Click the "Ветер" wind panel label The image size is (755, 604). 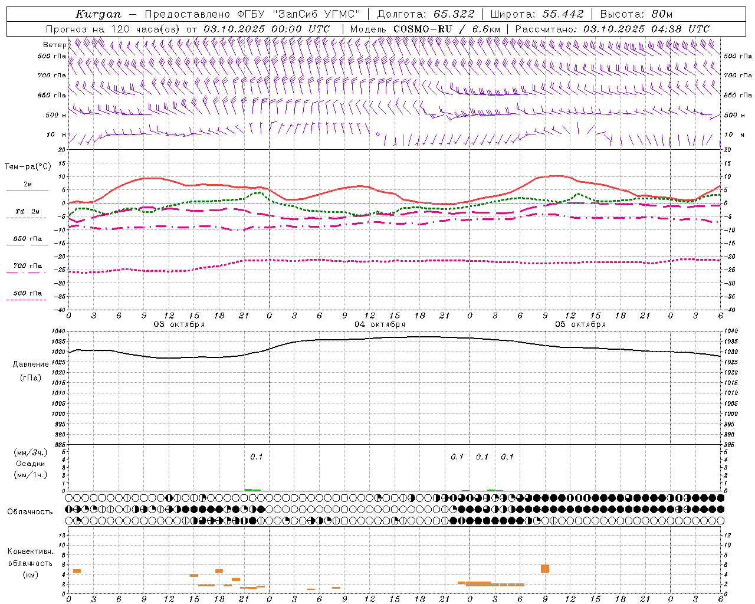point(54,45)
